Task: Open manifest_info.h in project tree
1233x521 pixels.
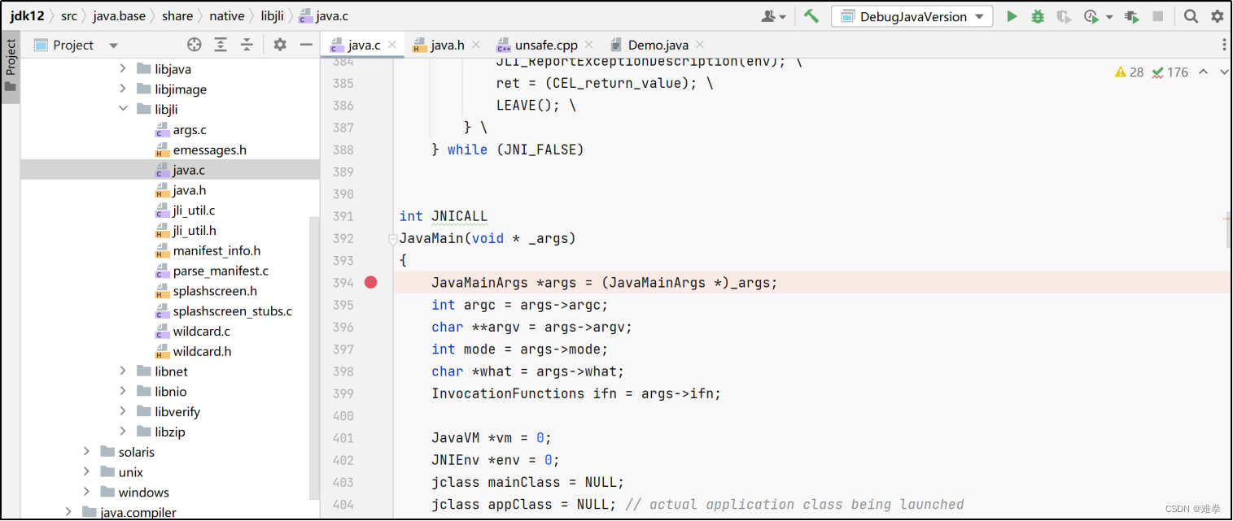Action: (208, 250)
